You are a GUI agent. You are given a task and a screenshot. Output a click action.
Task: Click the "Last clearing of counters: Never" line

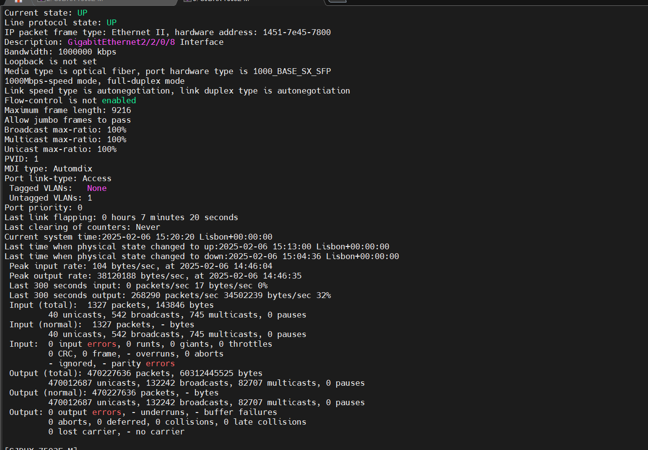click(82, 227)
